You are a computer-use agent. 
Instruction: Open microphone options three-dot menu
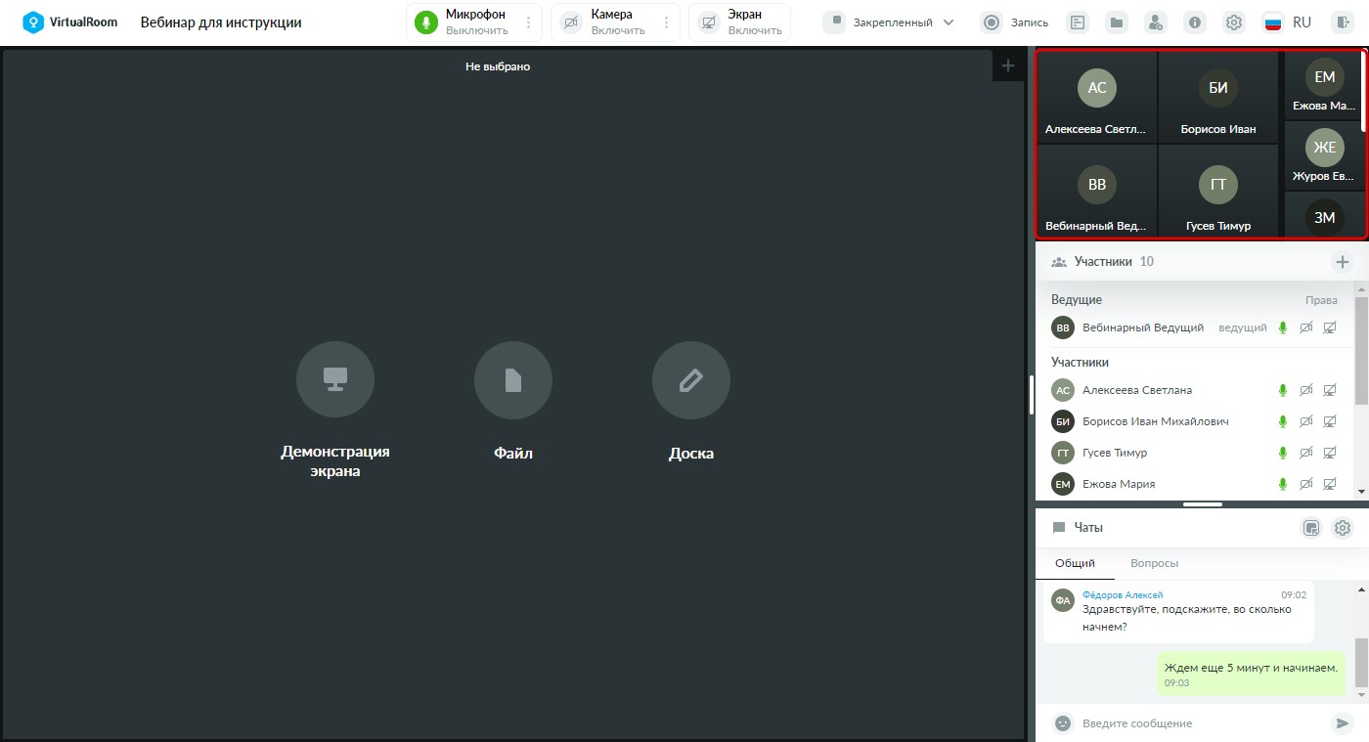(529, 22)
